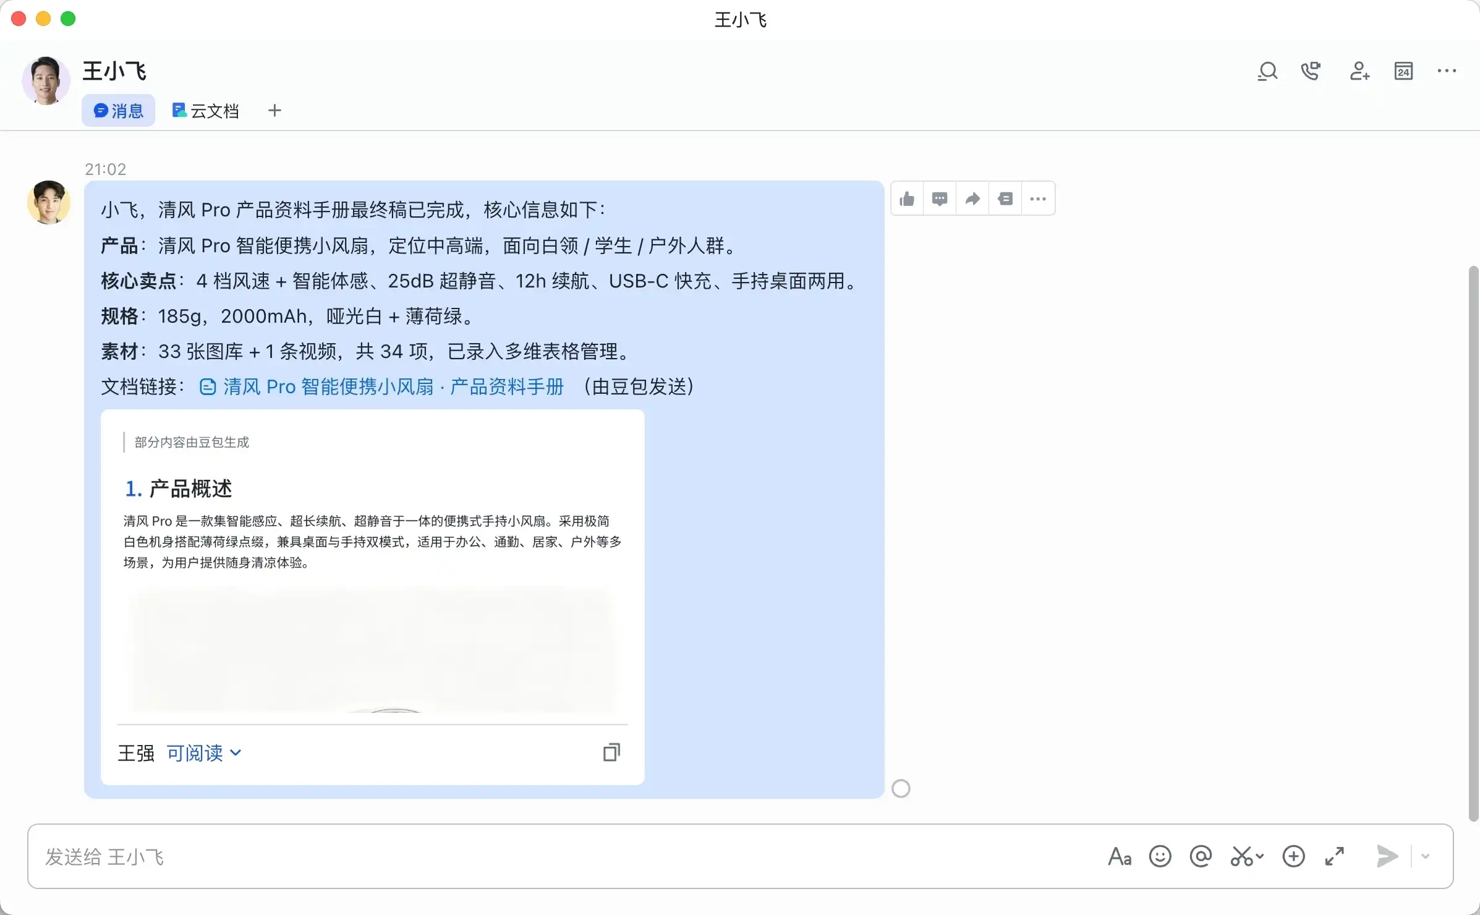Send the message with the arrow button
The height and width of the screenshot is (915, 1480).
click(1387, 857)
